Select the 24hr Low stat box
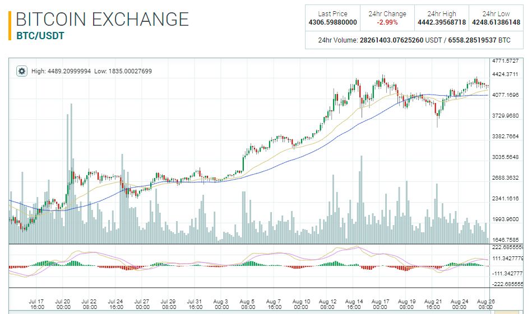The width and height of the screenshot is (532, 314). [x=497, y=18]
